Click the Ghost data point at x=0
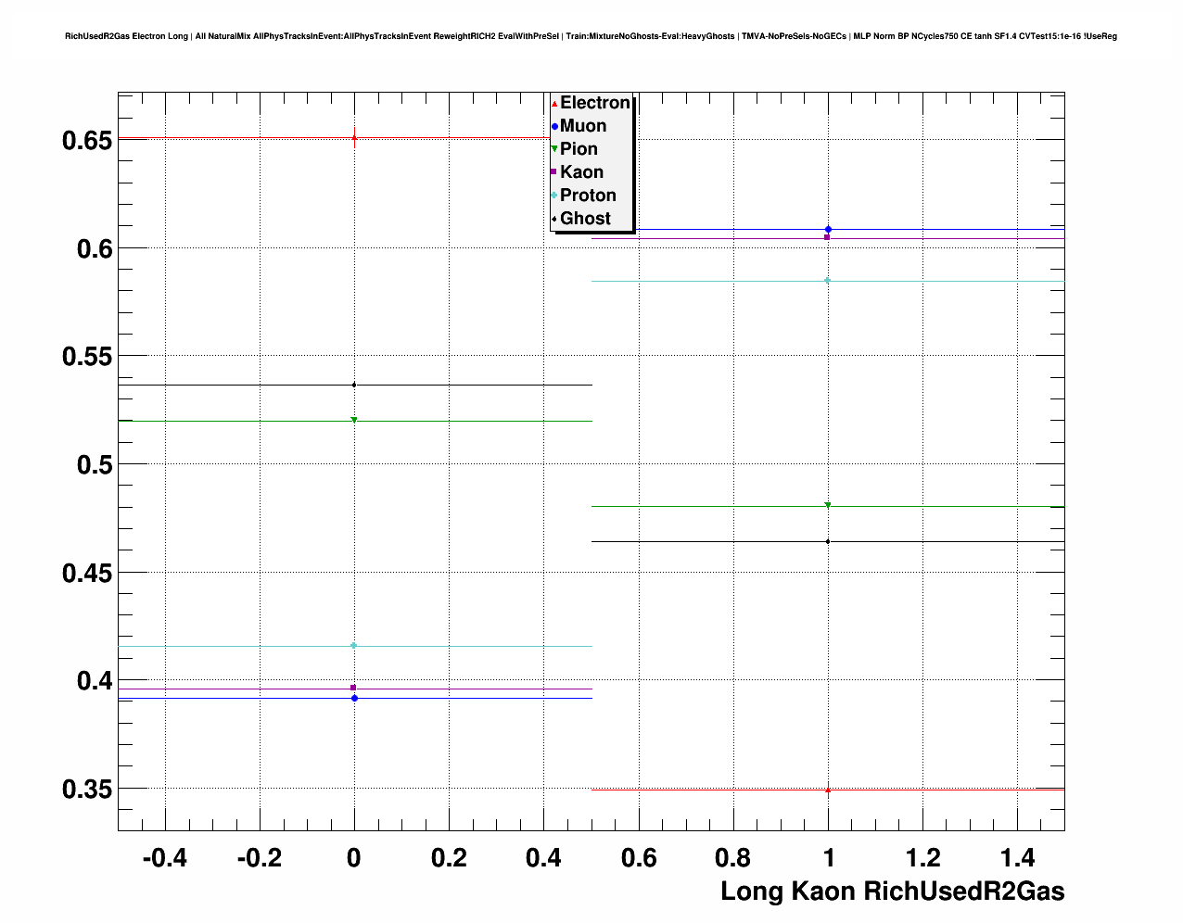The width and height of the screenshot is (1183, 923). click(354, 385)
